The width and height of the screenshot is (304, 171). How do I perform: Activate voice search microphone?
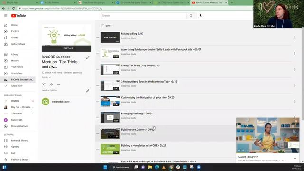200,16
